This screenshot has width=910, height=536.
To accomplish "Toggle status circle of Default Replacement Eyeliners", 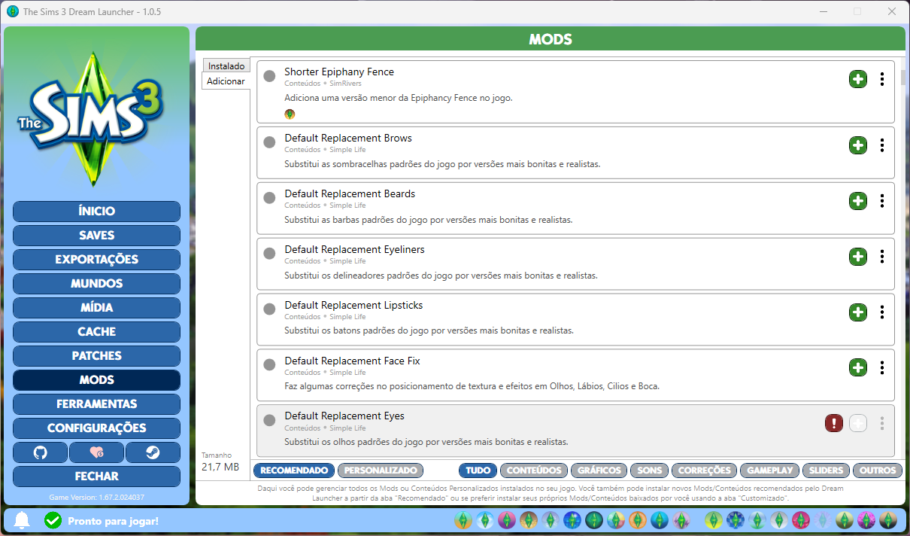I will (269, 254).
